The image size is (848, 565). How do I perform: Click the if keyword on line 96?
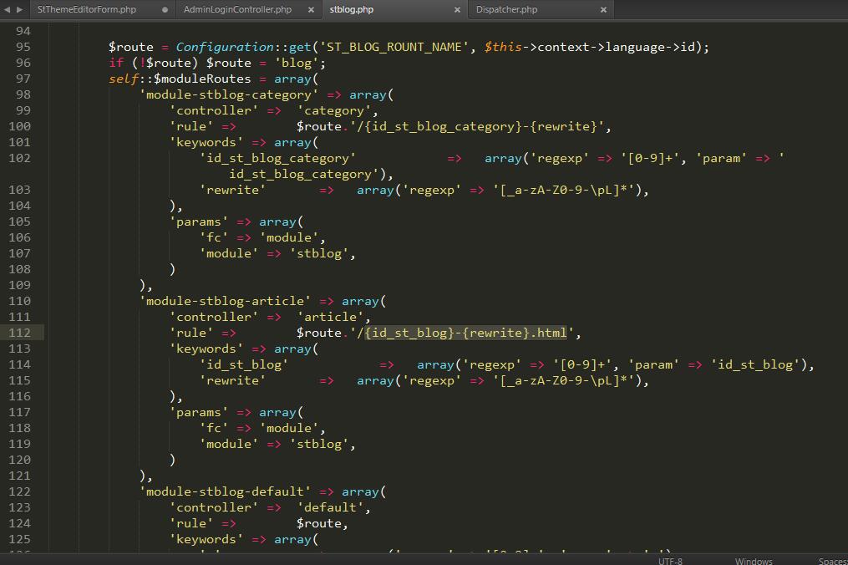116,63
